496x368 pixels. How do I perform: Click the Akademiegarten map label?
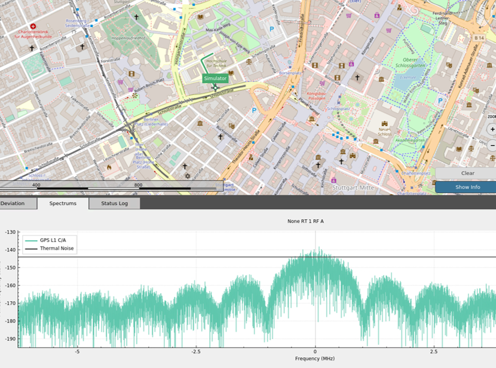coord(410,140)
